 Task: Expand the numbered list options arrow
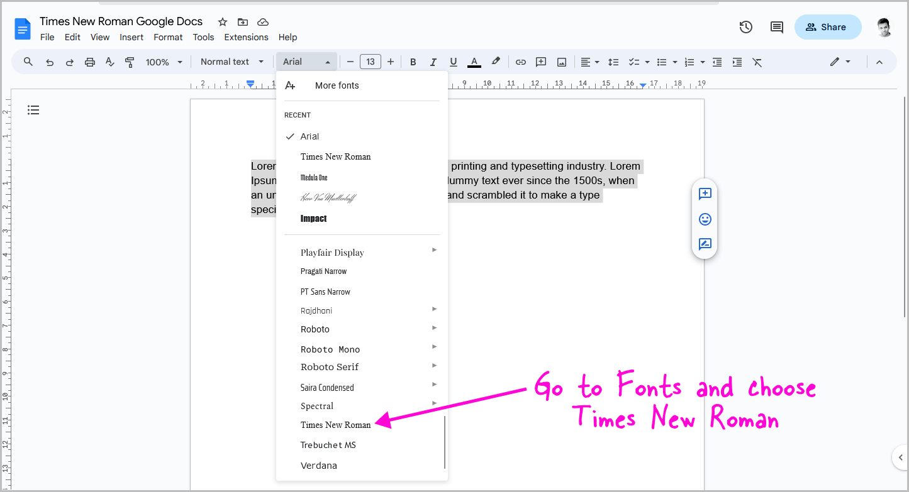tap(702, 62)
